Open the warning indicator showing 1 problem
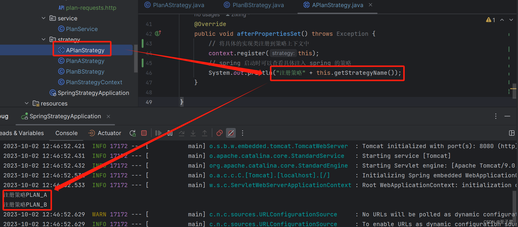The image size is (518, 227). [x=491, y=20]
